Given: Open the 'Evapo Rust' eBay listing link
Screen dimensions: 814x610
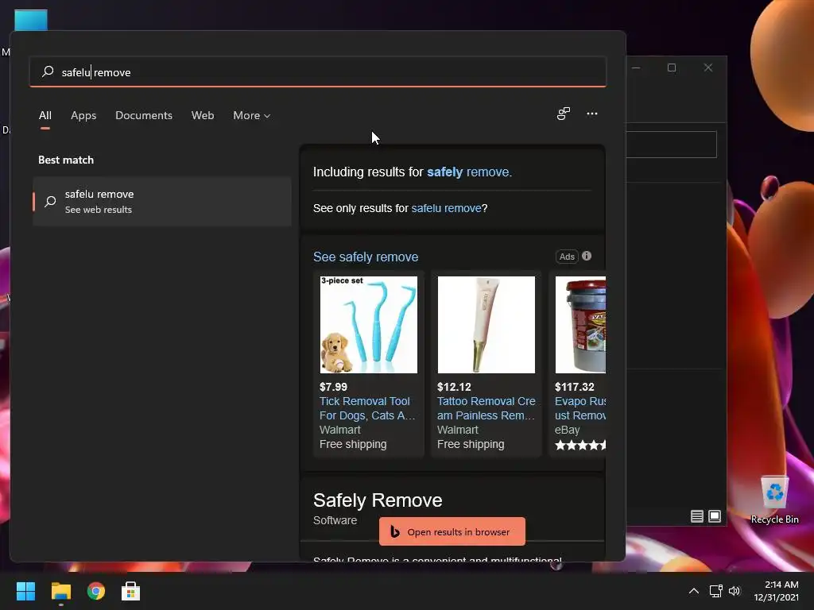Looking at the screenshot, I should click(580, 408).
